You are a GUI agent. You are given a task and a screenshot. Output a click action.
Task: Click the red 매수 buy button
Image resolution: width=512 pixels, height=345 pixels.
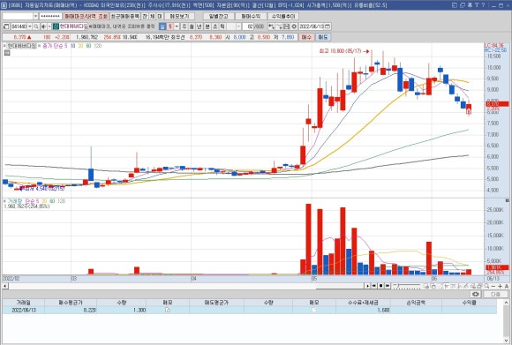pos(306,37)
